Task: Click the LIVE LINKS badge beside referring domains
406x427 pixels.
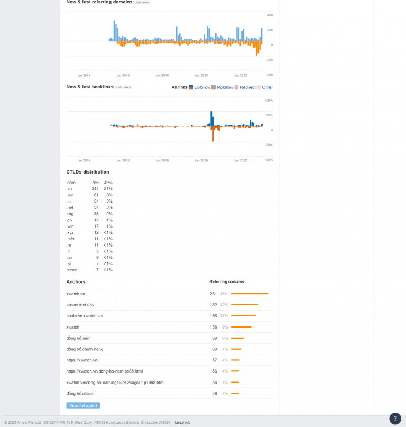Action: pyautogui.click(x=142, y=3)
